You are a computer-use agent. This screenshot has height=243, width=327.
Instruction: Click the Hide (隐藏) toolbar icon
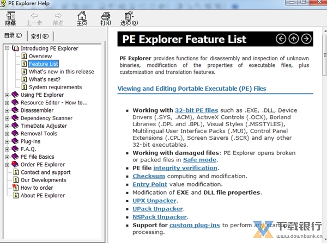point(11,18)
